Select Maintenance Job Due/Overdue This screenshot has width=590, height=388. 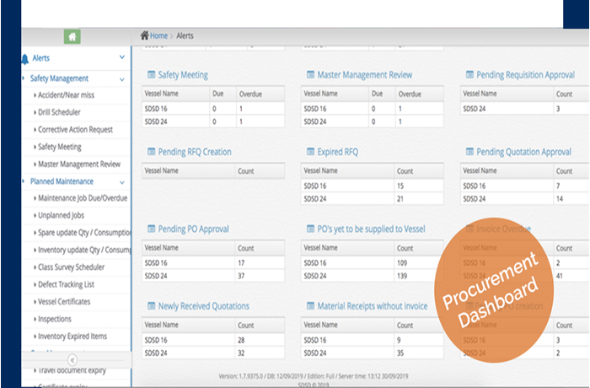point(83,198)
